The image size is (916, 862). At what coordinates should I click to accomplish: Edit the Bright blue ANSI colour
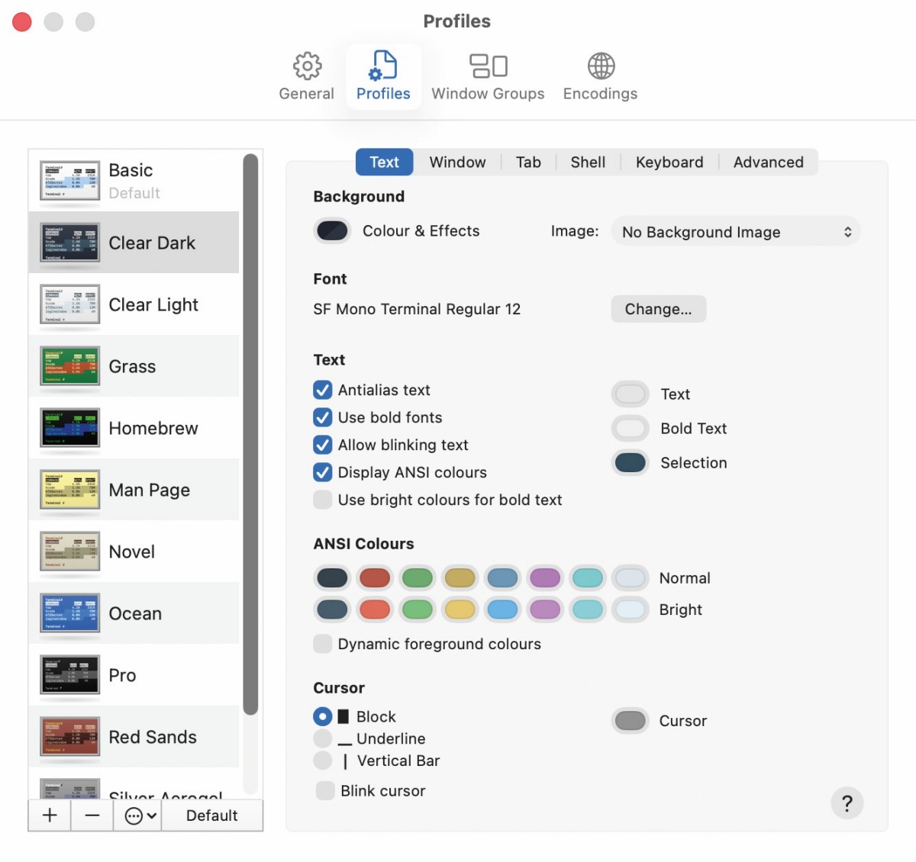[x=502, y=609]
